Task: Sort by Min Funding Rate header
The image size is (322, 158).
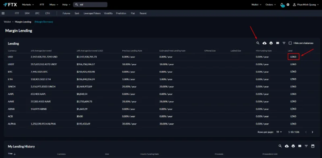Action: (264, 51)
